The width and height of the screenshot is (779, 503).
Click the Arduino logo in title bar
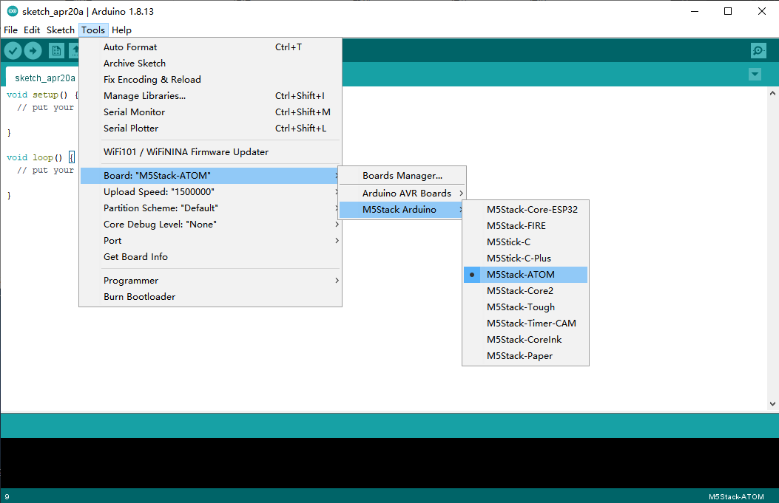pyautogui.click(x=13, y=11)
